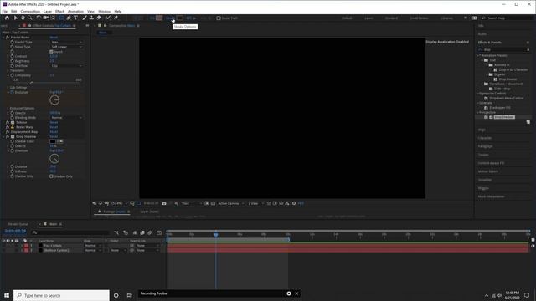Expand the Transform group in Fractal Noise
The height and width of the screenshot is (301, 536).
(8, 70)
